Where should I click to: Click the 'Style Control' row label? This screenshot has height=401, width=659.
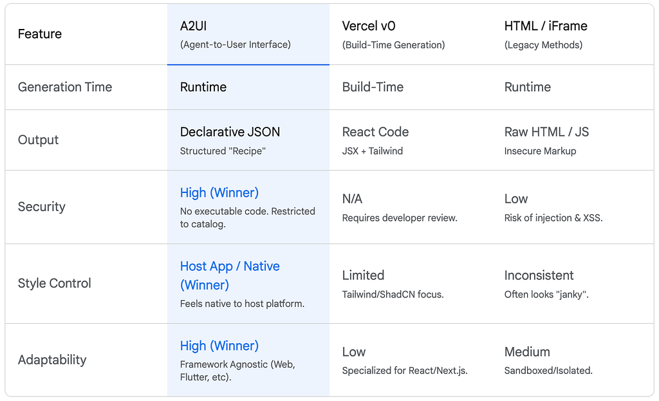point(54,283)
